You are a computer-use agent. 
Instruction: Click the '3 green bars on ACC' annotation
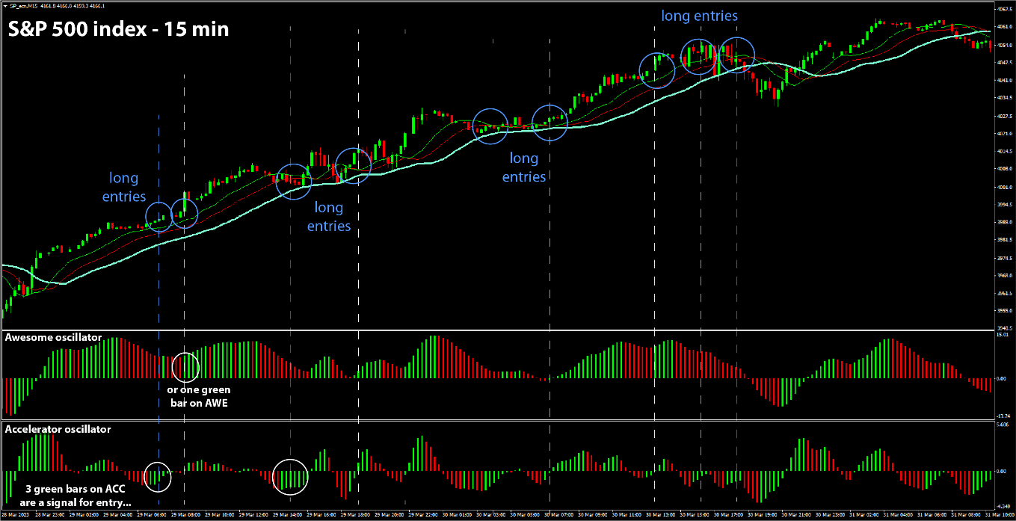click(x=78, y=496)
